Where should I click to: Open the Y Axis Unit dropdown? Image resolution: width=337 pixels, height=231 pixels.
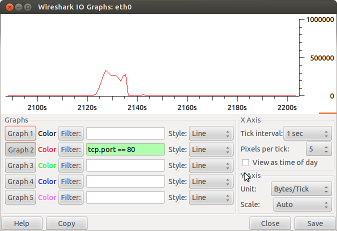pyautogui.click(x=301, y=189)
